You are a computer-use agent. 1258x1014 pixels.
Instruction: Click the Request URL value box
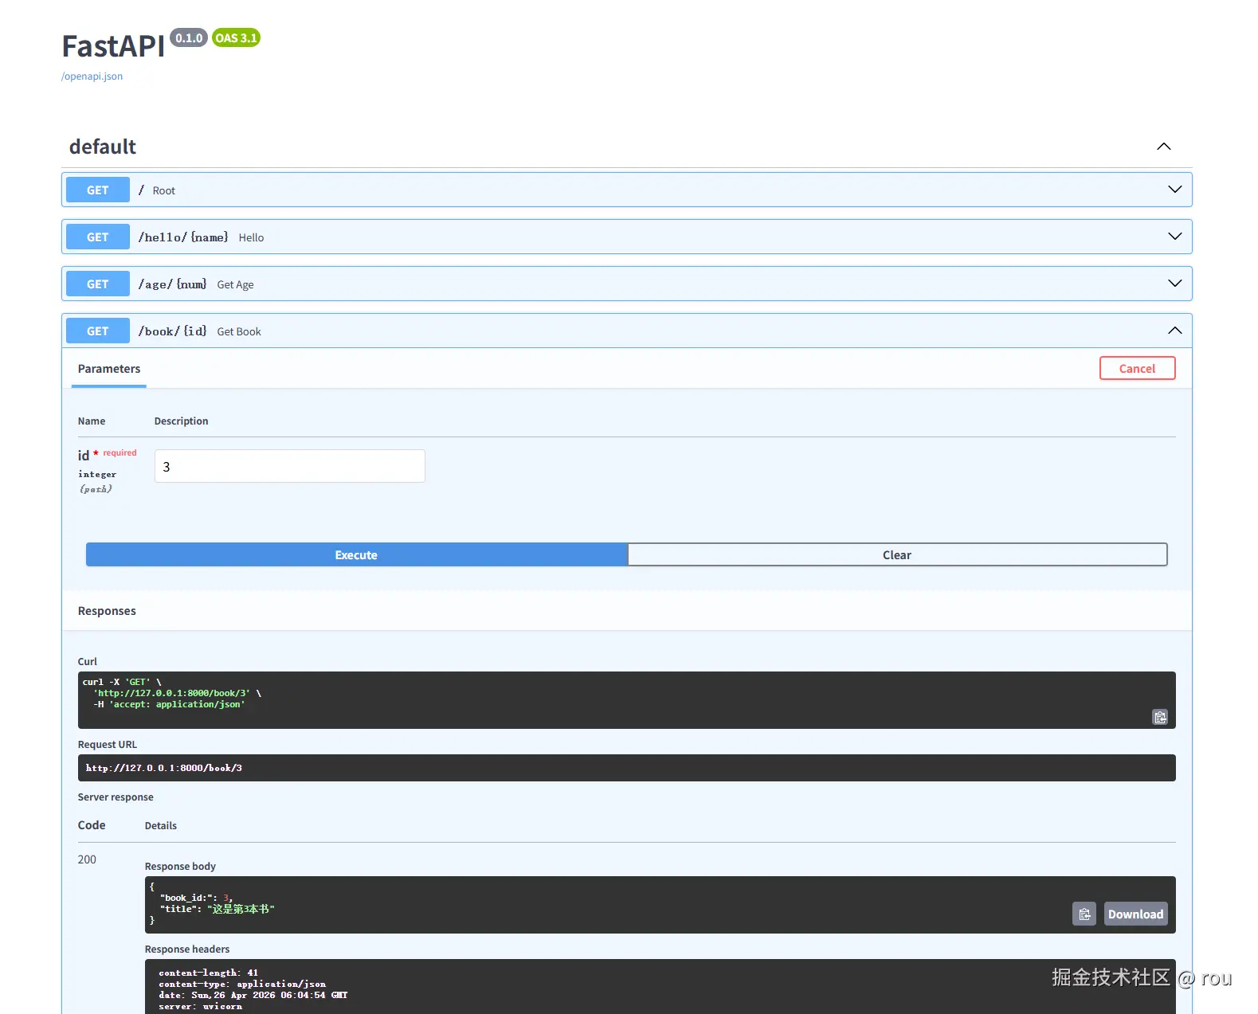coord(626,768)
